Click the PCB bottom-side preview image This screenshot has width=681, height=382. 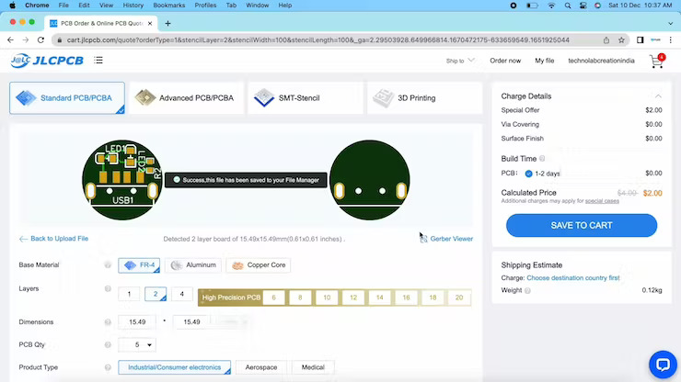pos(370,180)
